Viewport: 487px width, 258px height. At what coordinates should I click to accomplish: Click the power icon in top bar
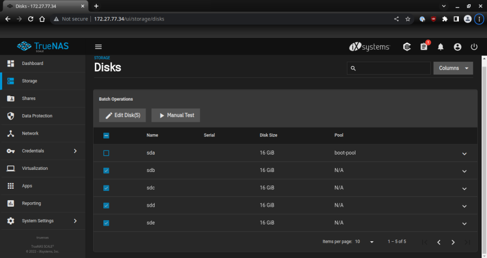pyautogui.click(x=474, y=47)
